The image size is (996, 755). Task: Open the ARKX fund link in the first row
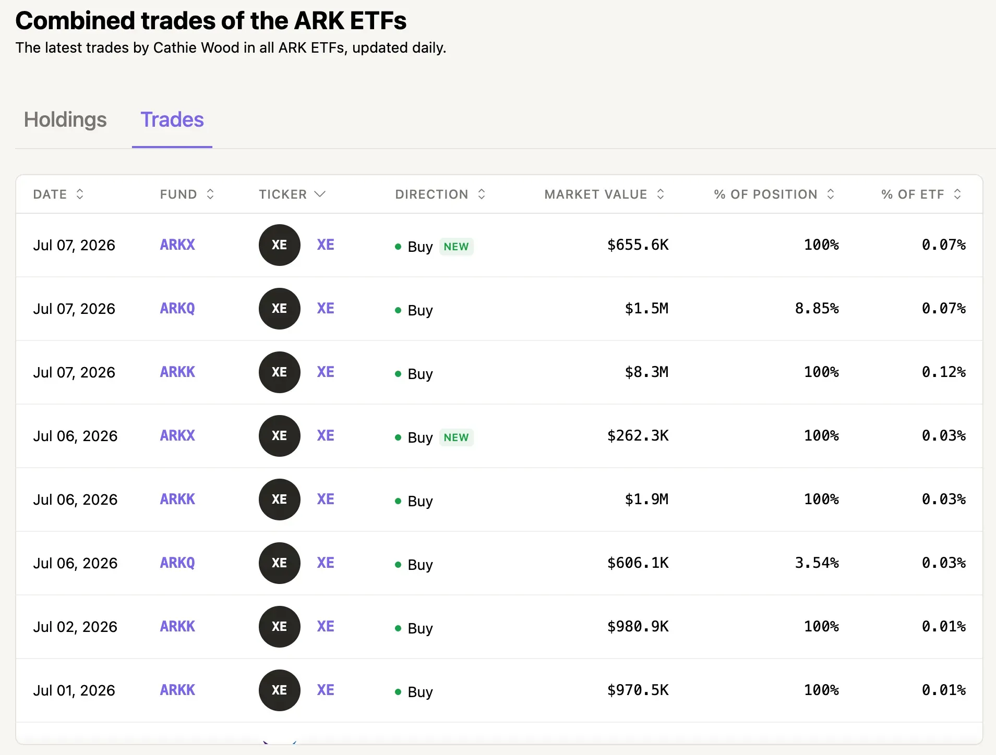point(177,245)
